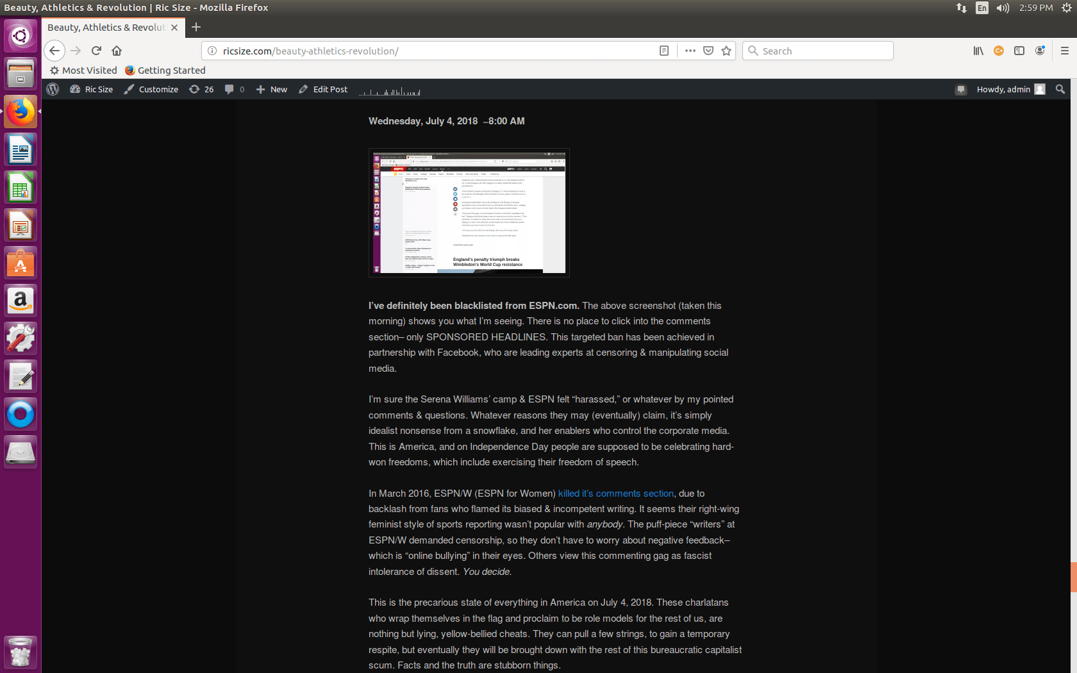Open Howdy, admin account menu
Screen dimensions: 1077x673
(1011, 89)
